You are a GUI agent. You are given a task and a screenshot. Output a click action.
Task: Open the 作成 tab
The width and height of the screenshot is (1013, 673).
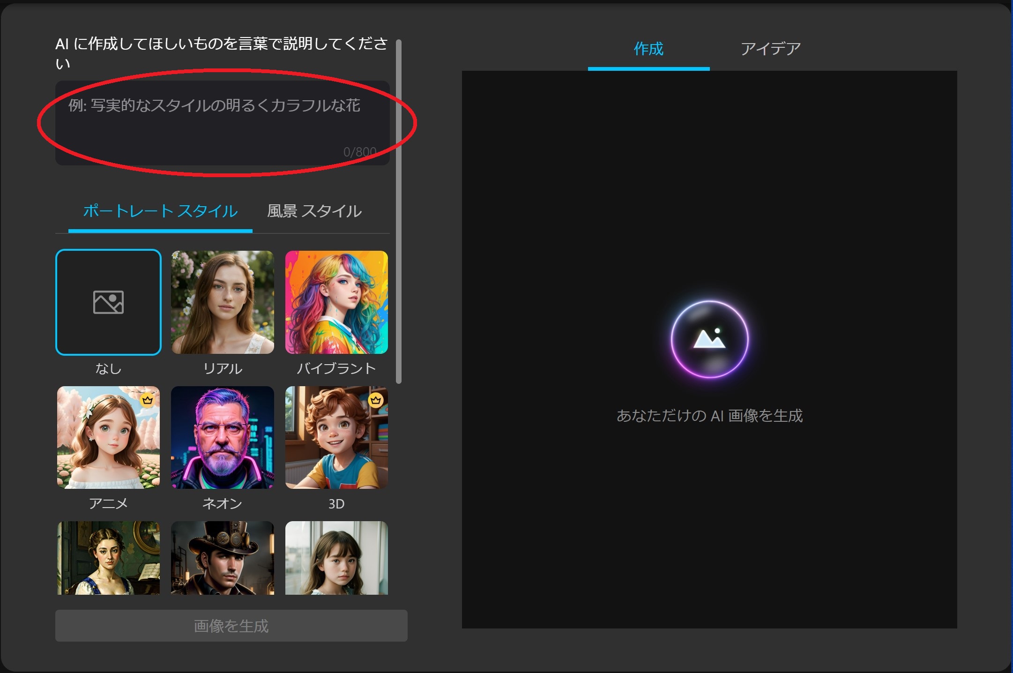point(648,49)
